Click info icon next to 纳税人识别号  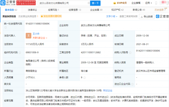coord(130,53)
